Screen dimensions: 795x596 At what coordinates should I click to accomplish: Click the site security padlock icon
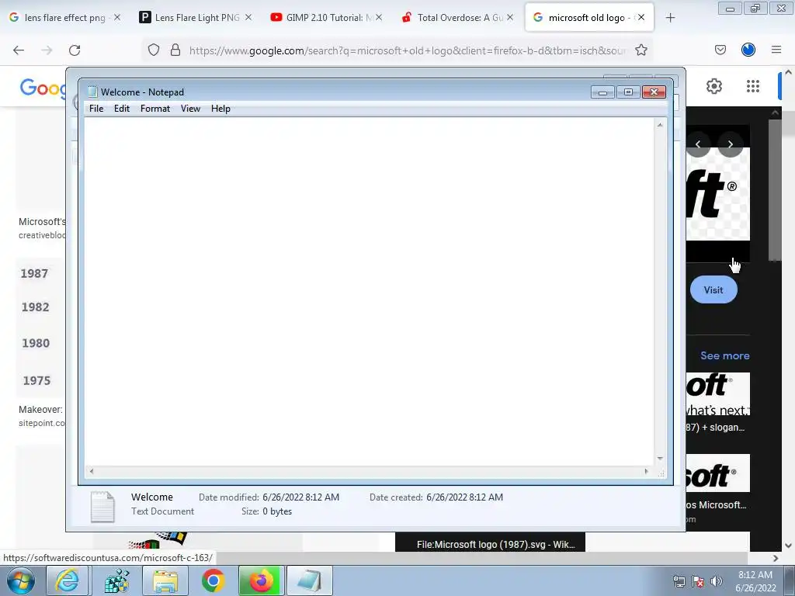pos(175,50)
